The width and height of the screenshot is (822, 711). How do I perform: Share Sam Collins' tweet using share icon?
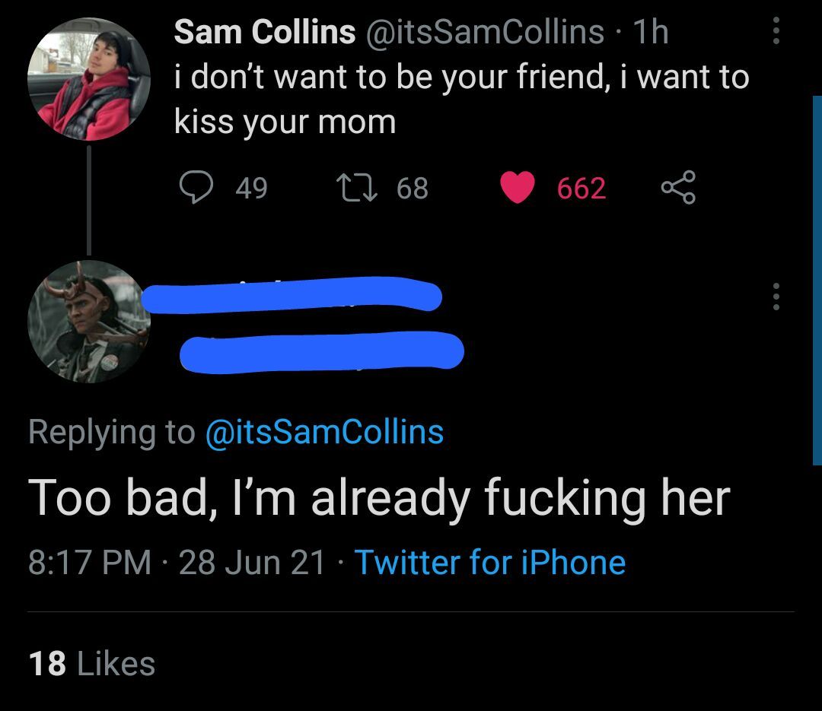coord(677,188)
